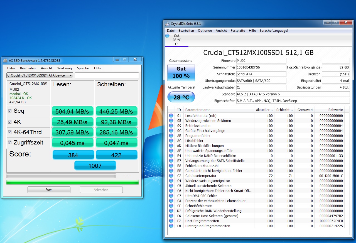Click the gray upper progress bar in AS SSD
This screenshot has height=243, width=356.
coord(61,176)
